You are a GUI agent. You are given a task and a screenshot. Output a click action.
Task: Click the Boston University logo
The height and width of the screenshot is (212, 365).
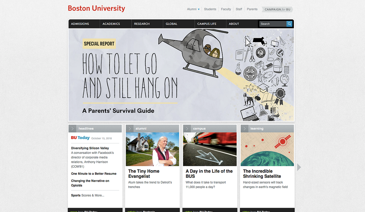96,8
